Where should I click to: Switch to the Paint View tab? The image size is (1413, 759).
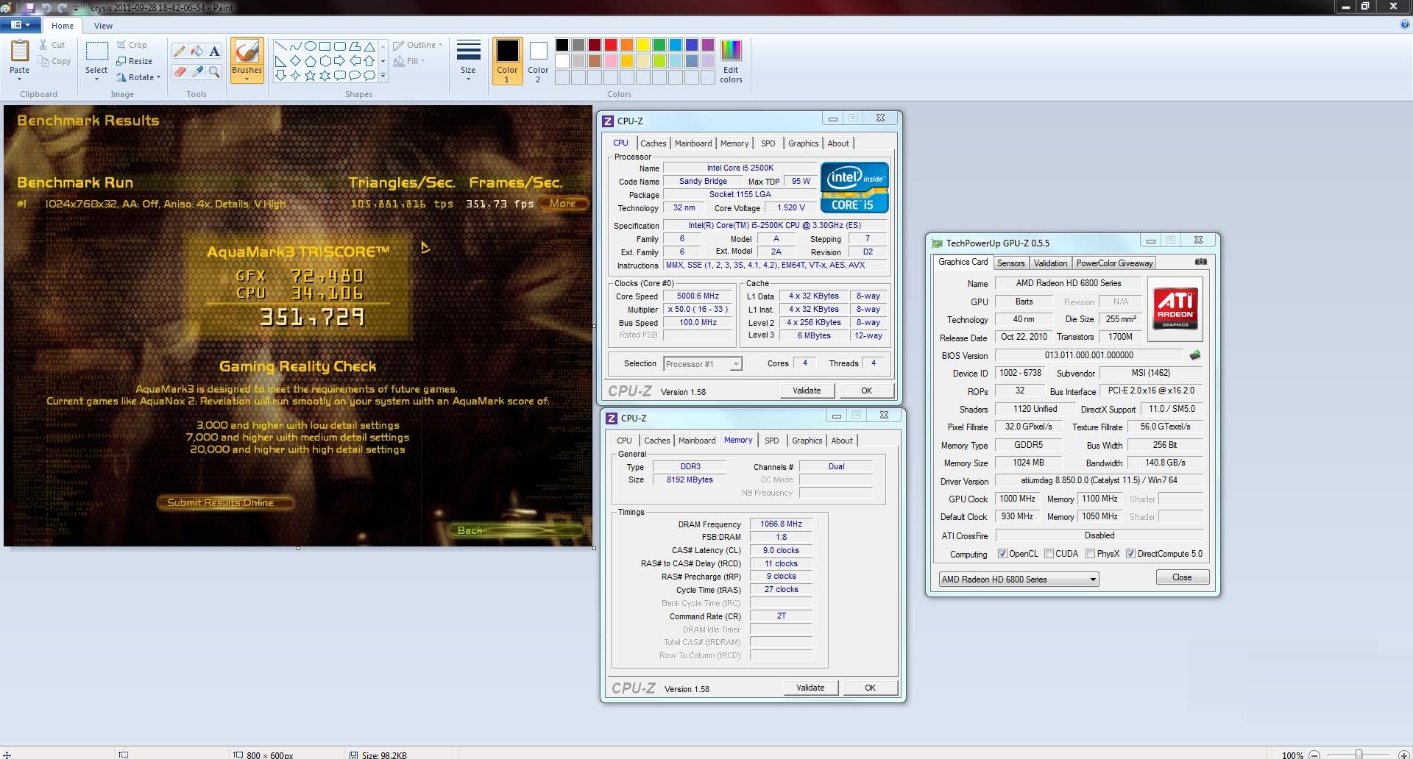(x=103, y=26)
